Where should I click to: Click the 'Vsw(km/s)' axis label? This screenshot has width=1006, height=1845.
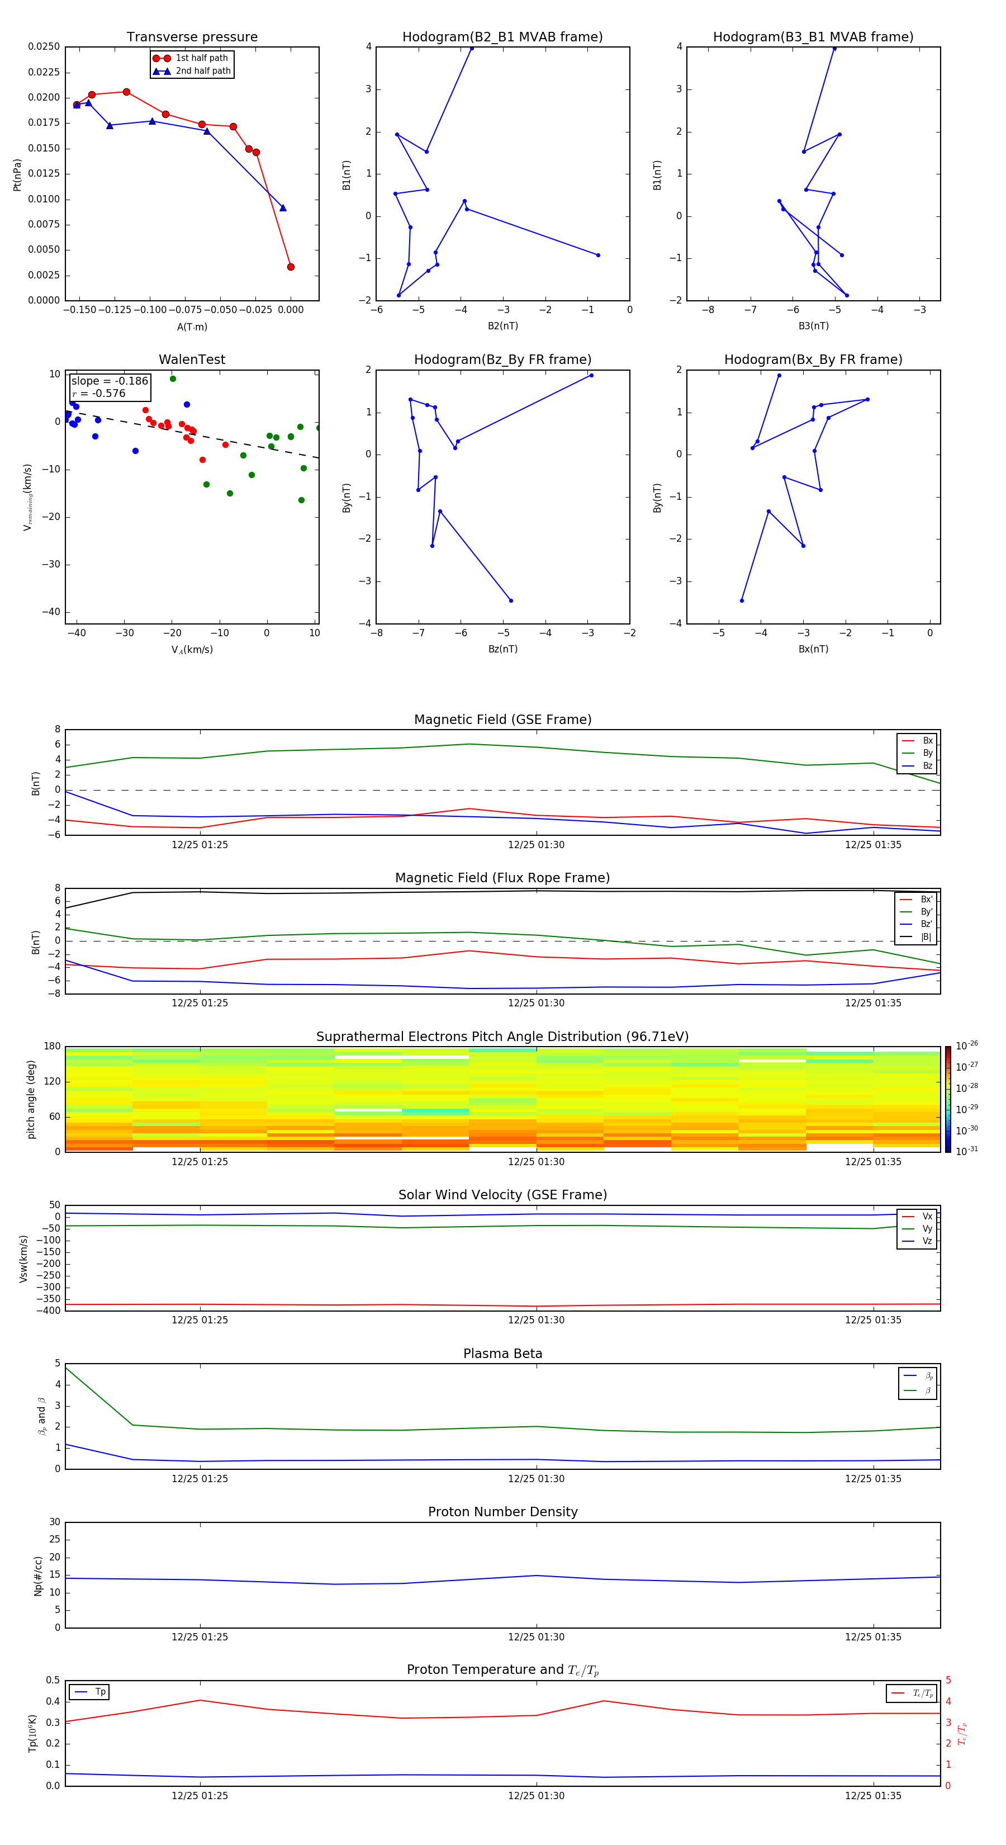pyautogui.click(x=23, y=1259)
